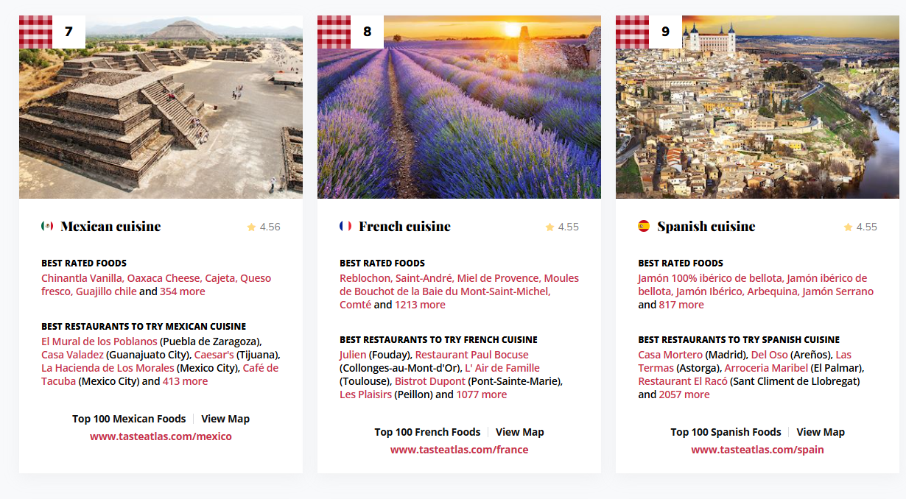Click the star beside the 4.56 rating
The width and height of the screenshot is (906, 499).
251,227
